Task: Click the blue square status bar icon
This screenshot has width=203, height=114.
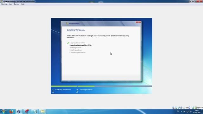Action: (x=189, y=108)
